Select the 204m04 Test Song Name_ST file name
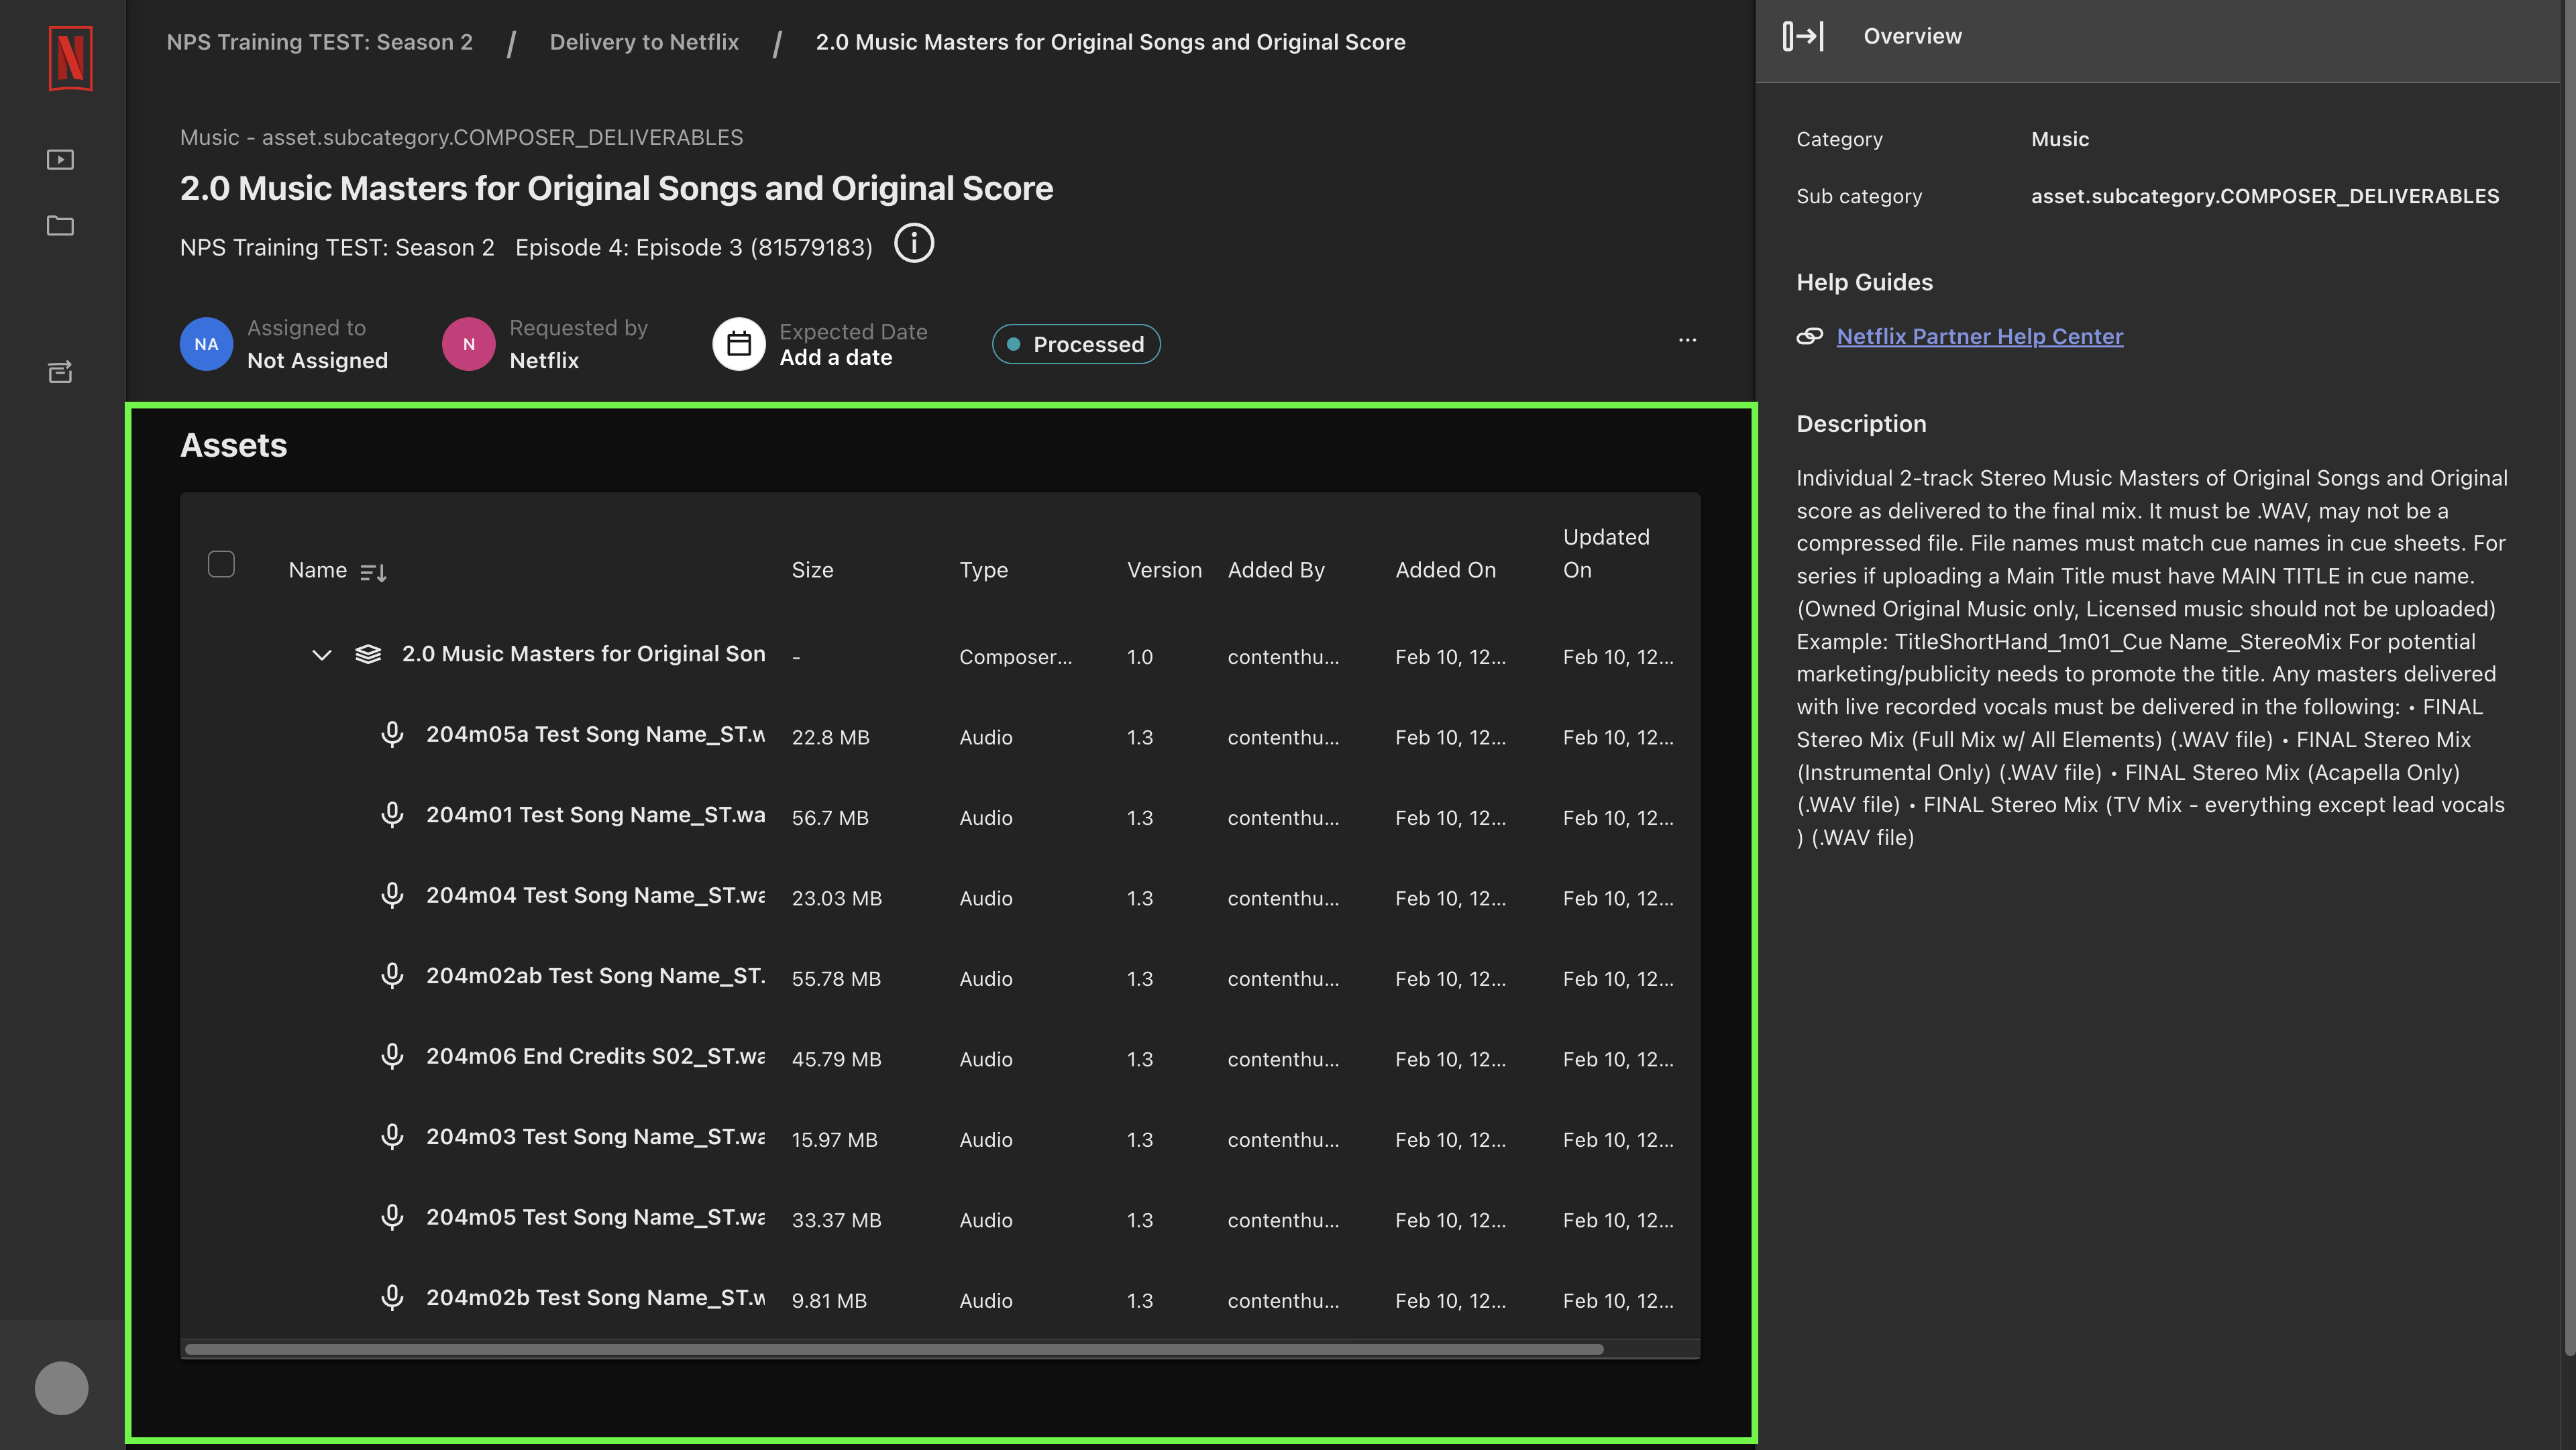Image resolution: width=2576 pixels, height=1450 pixels. (x=595, y=895)
